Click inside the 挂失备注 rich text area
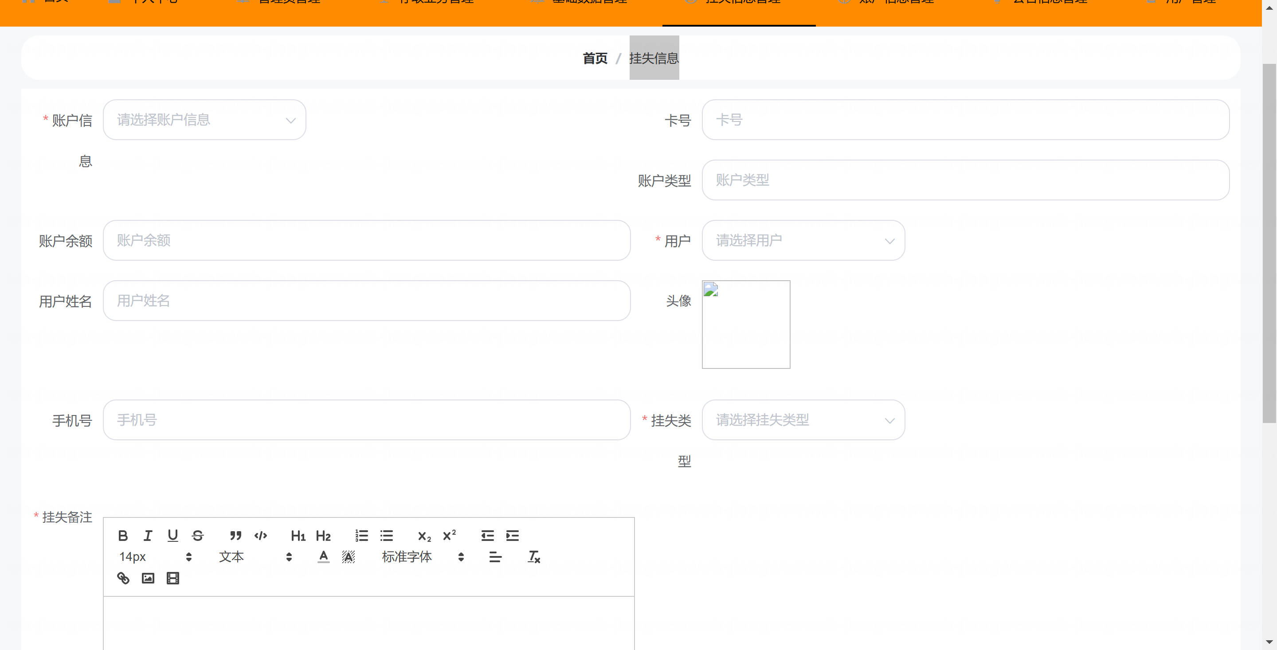This screenshot has width=1277, height=650. pos(369,623)
